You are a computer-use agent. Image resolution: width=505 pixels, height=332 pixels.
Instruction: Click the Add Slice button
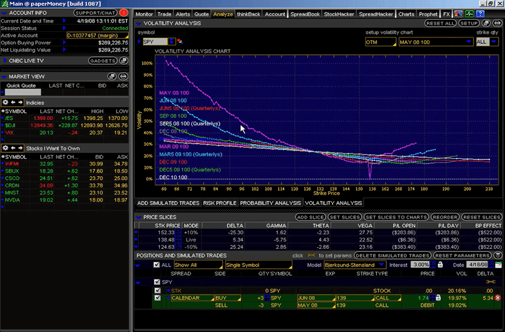310,217
